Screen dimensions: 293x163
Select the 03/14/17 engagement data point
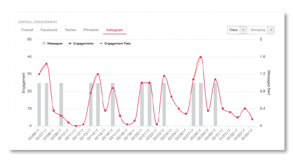point(98,74)
